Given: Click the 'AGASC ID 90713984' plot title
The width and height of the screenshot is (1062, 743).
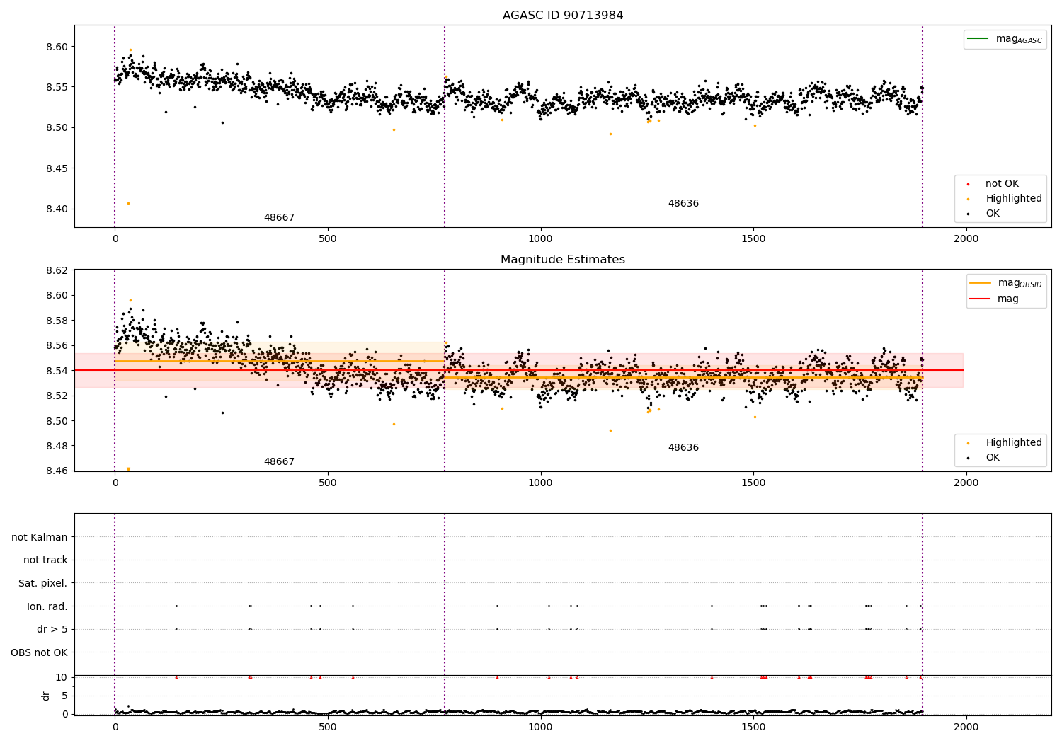Looking at the screenshot, I should pos(563,16).
